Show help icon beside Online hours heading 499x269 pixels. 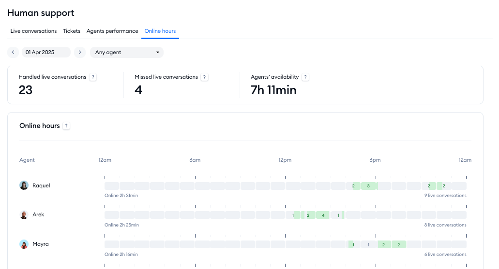[x=66, y=126]
